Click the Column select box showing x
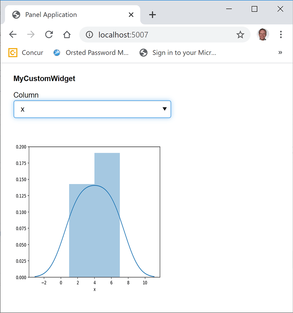293x313 pixels. click(92, 109)
